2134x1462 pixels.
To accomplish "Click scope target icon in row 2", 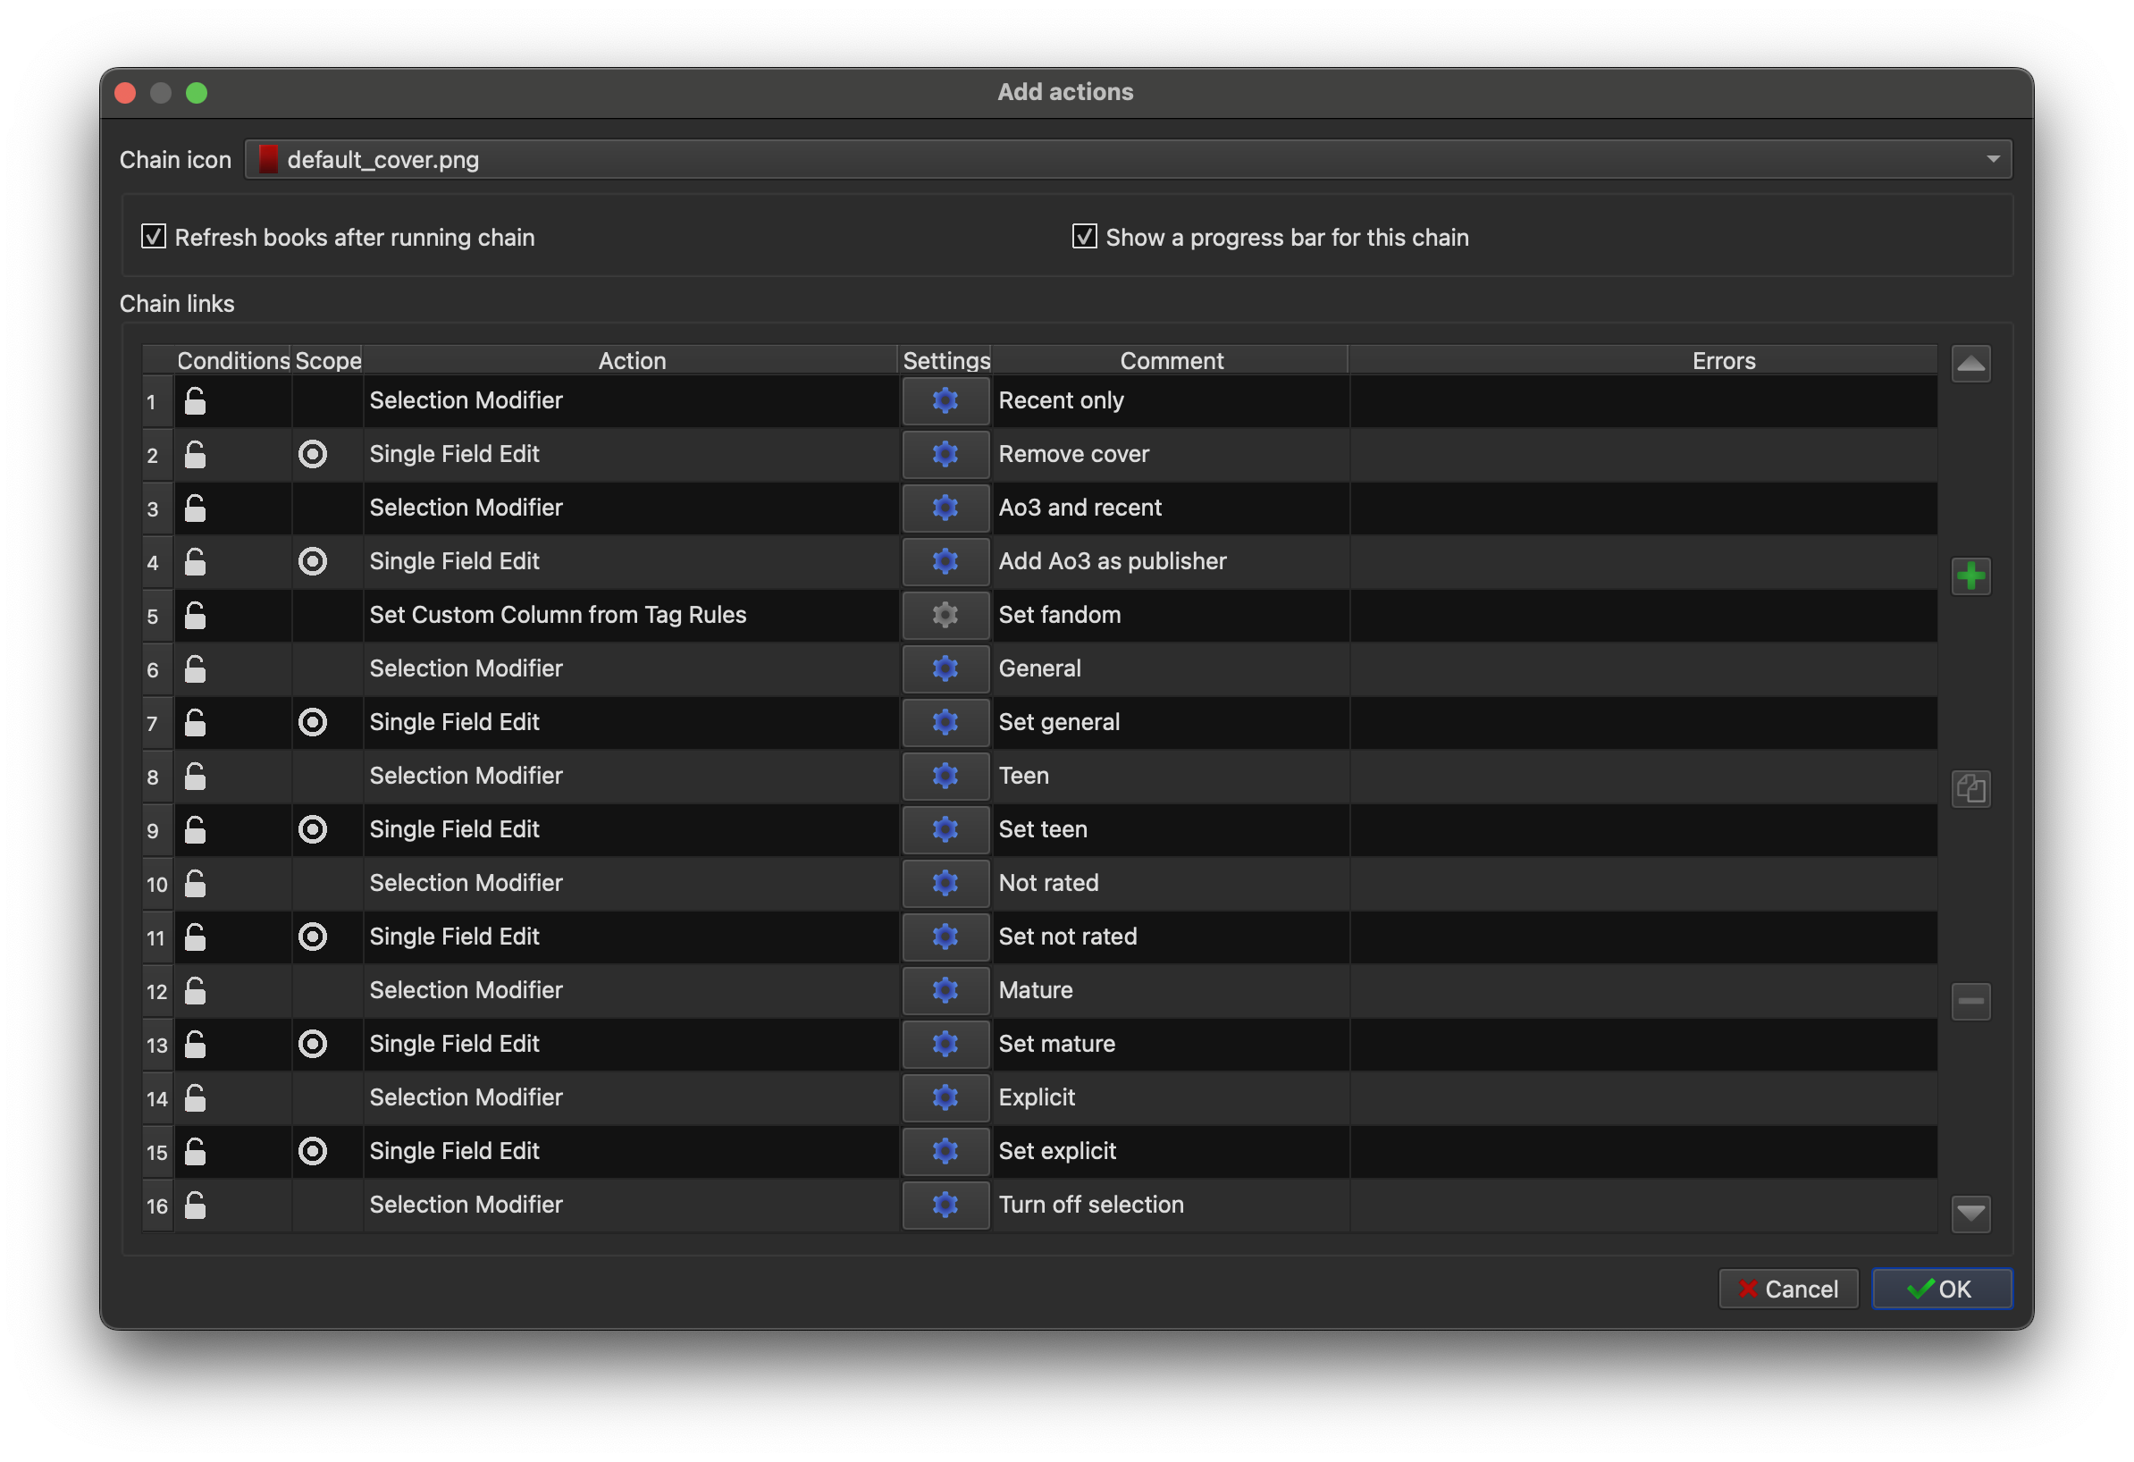I will pos(312,454).
